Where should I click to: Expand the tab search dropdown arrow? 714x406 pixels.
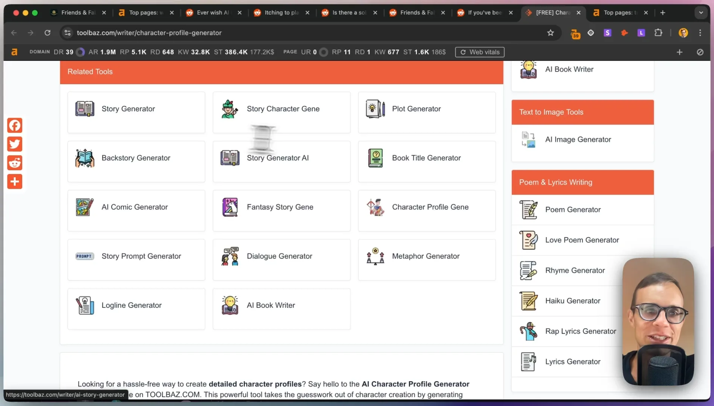pos(700,12)
